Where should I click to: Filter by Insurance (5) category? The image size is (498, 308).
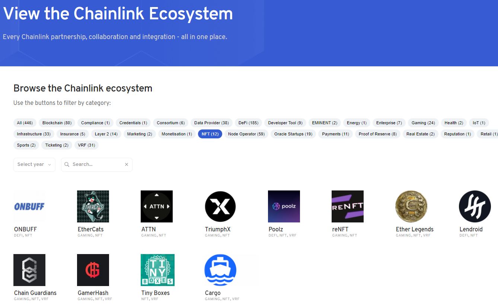pos(73,134)
